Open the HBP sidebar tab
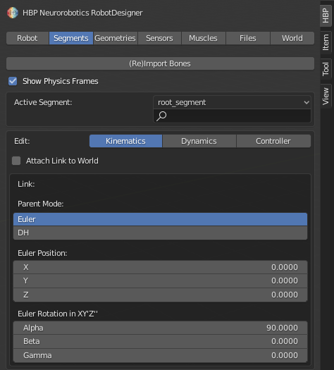Viewport: 334px width, 370px height. (326, 16)
